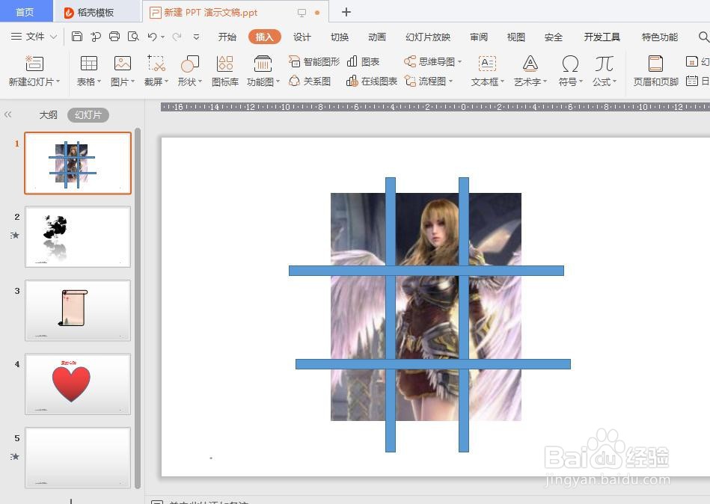Viewport: 710px width, 504px height.
Task: Click the Picture (图片) insert icon
Action: (x=122, y=64)
